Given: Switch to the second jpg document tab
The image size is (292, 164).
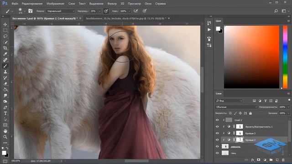Looking at the screenshot, I should point(126,18).
